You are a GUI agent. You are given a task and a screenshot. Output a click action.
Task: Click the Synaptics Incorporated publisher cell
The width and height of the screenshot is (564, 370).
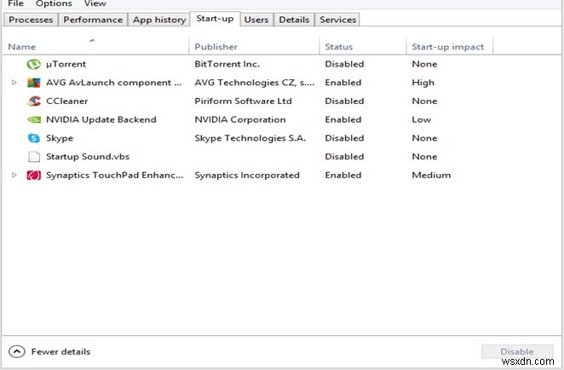247,175
